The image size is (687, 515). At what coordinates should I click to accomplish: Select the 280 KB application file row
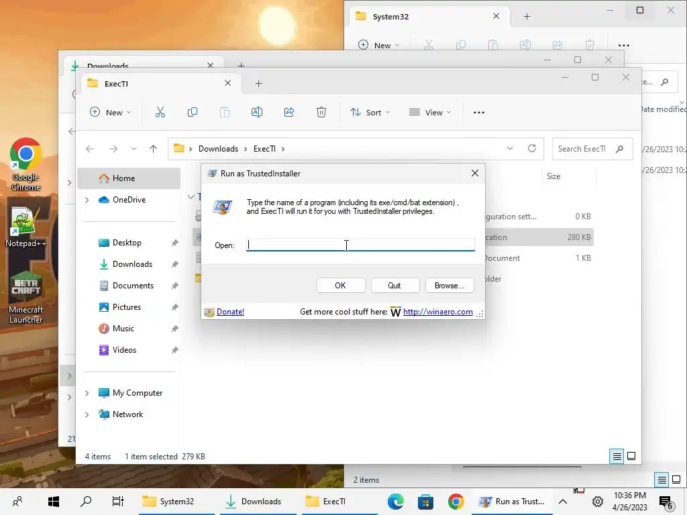tap(393, 237)
